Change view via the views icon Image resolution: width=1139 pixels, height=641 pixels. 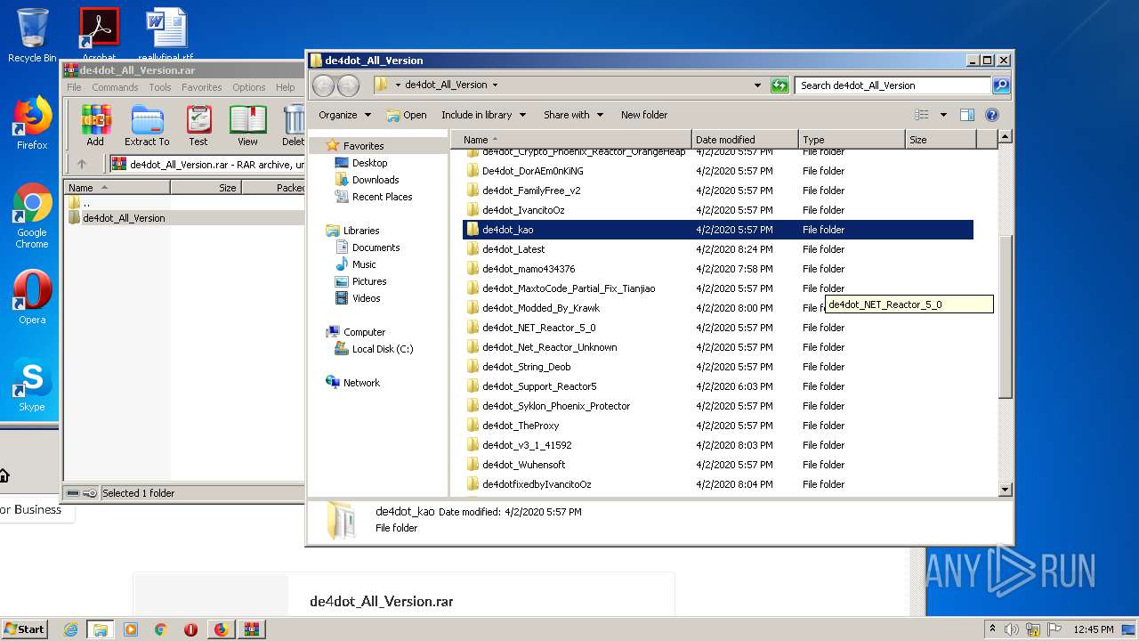(x=922, y=115)
